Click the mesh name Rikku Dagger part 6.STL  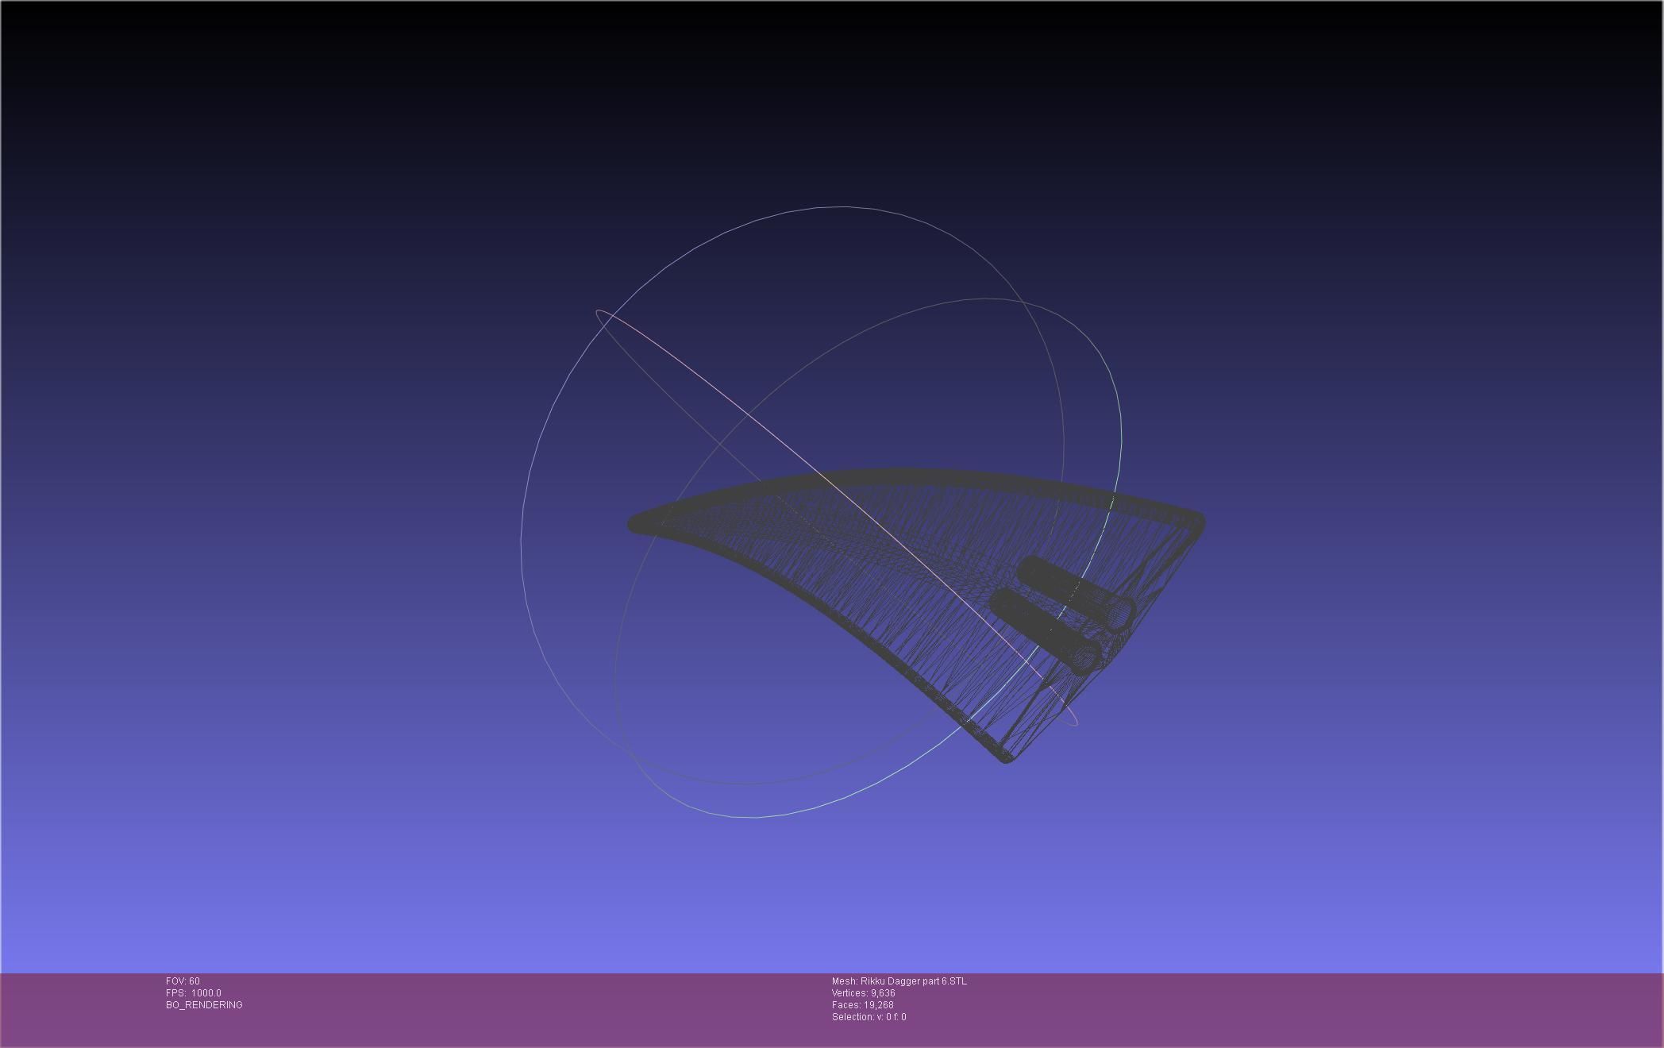(x=899, y=981)
